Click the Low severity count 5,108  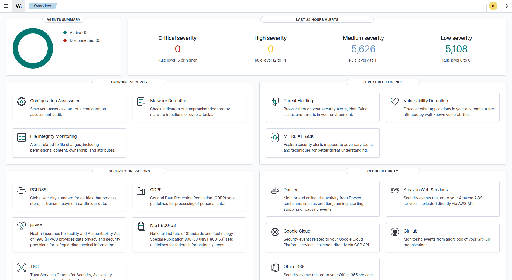(456, 49)
